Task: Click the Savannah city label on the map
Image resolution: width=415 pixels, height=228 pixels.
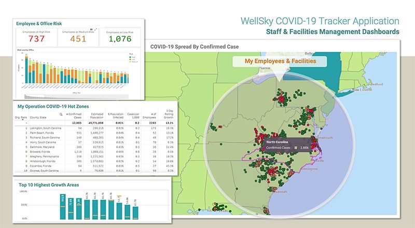Action: pos(280,192)
